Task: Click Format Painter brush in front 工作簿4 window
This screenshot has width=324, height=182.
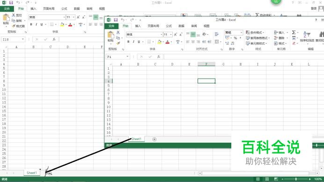Action: (118, 43)
